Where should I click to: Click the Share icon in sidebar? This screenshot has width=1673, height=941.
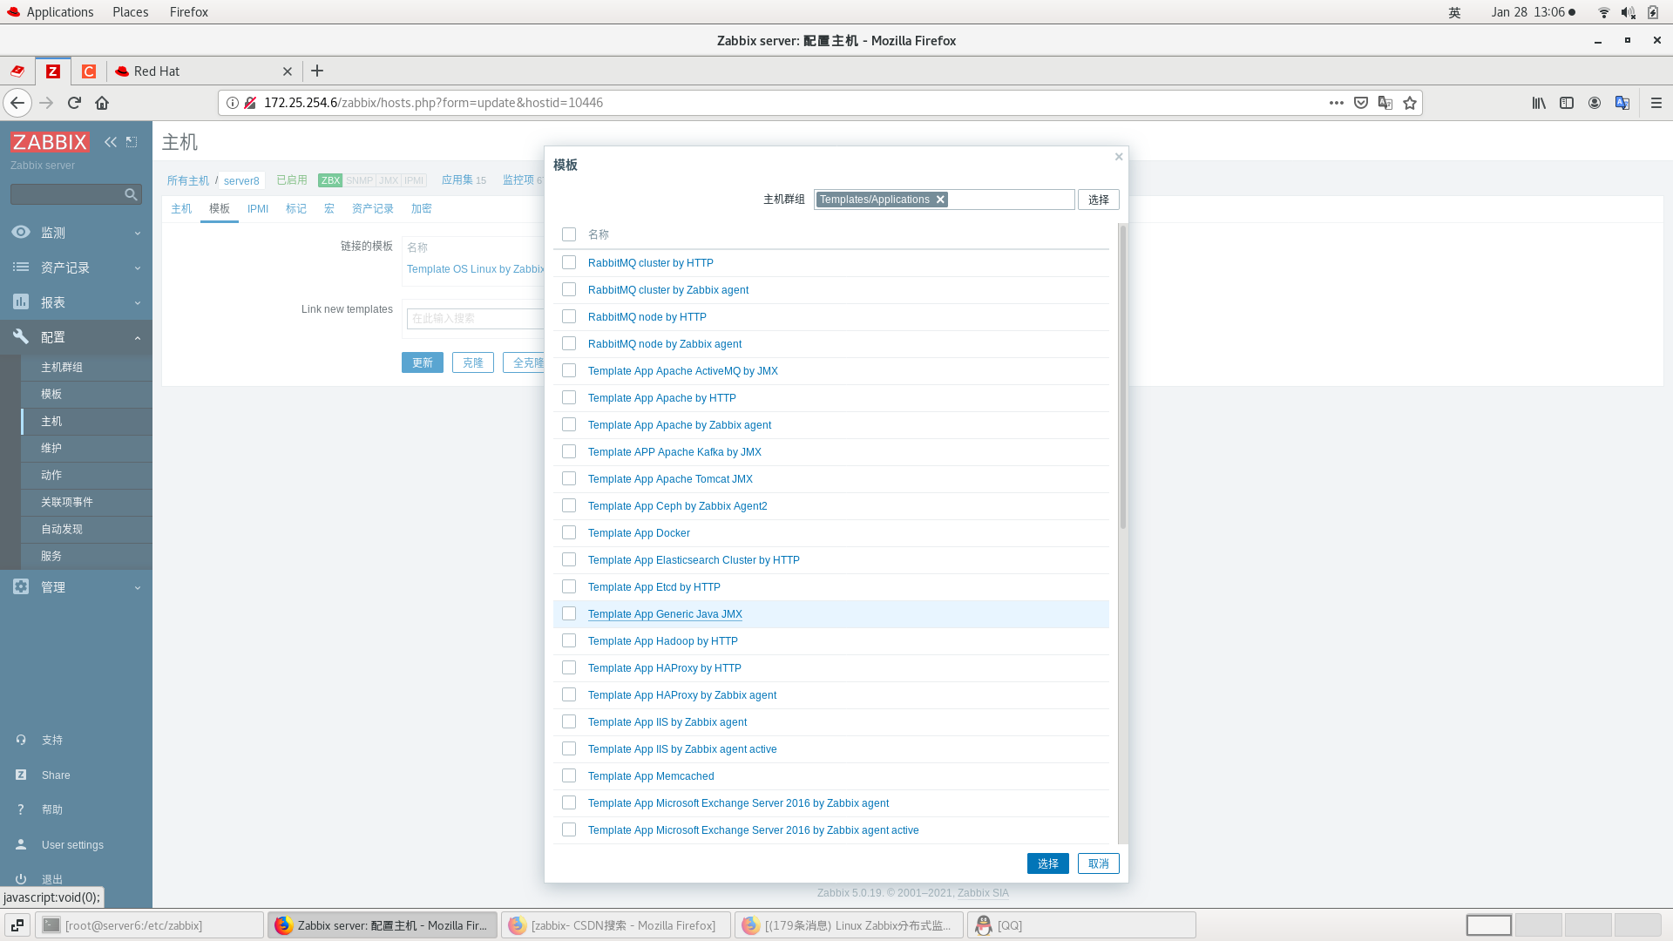21,775
